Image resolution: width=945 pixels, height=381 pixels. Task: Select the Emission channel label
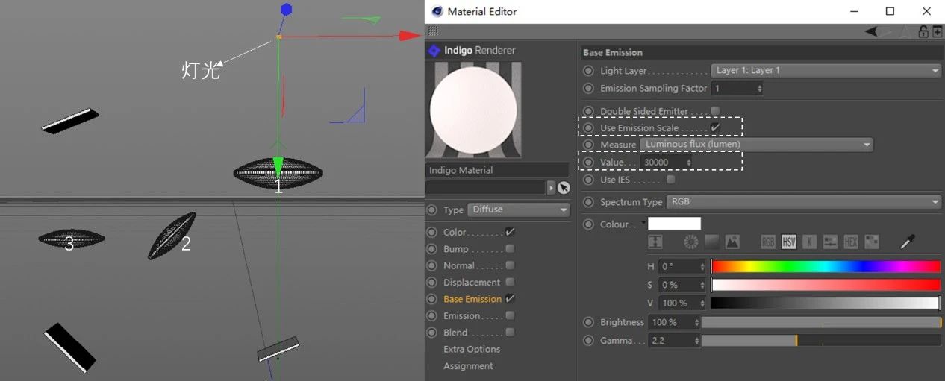pos(464,316)
